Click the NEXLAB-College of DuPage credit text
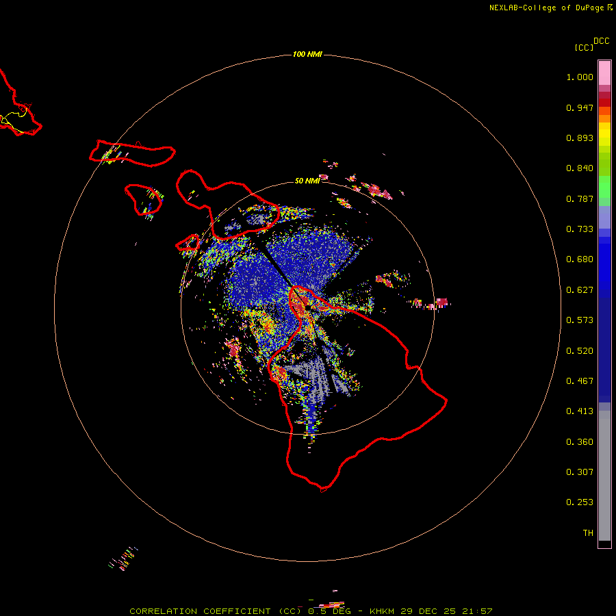Image resolution: width=616 pixels, height=616 pixels. pyautogui.click(x=546, y=8)
